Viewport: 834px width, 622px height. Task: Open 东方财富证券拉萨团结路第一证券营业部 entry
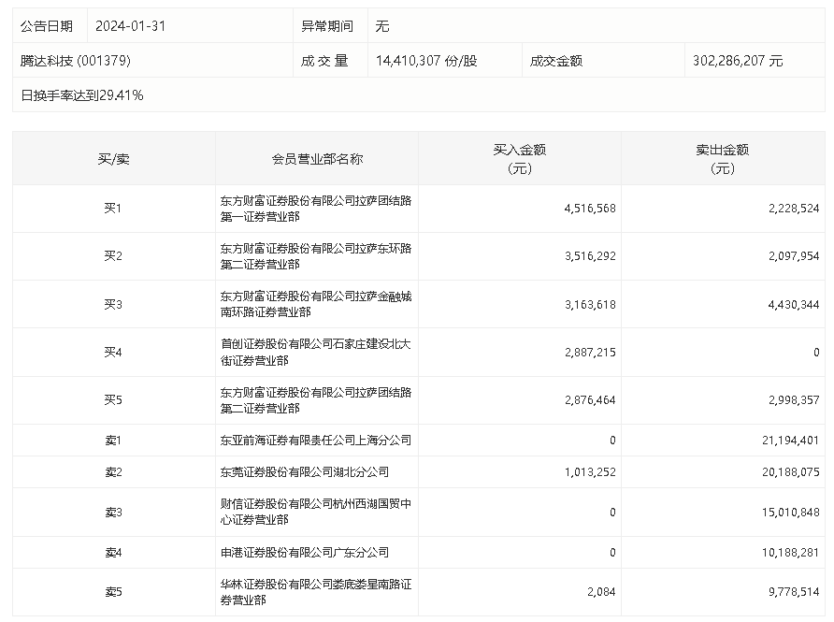316,209
